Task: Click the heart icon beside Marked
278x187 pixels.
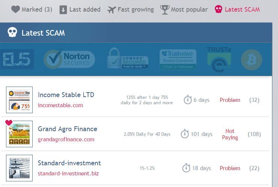Action: 15,9
